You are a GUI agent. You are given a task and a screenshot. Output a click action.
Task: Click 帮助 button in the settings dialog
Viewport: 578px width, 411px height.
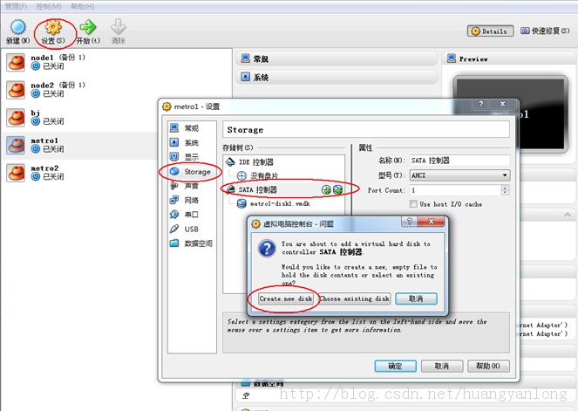coord(488,366)
